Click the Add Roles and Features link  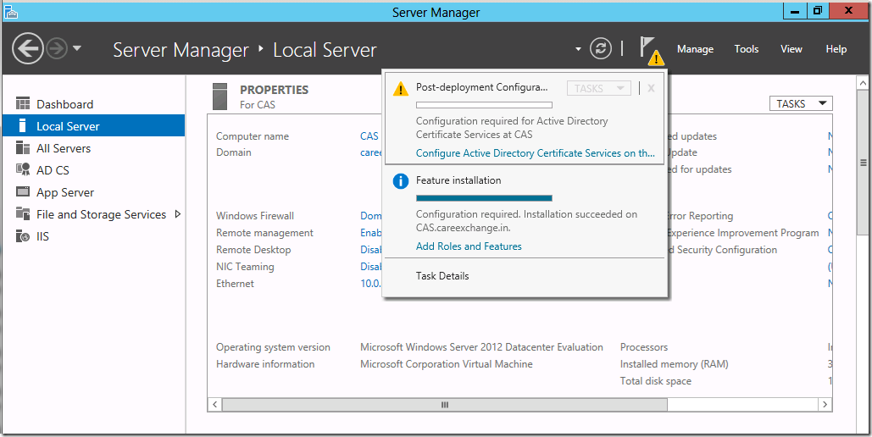point(469,246)
